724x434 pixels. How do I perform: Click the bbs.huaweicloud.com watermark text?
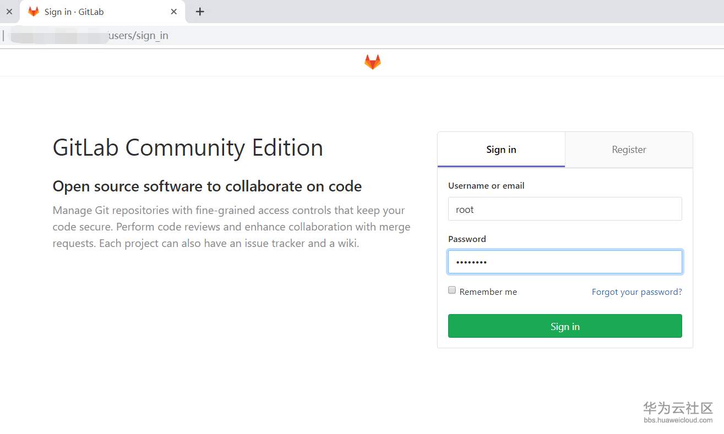[678, 420]
